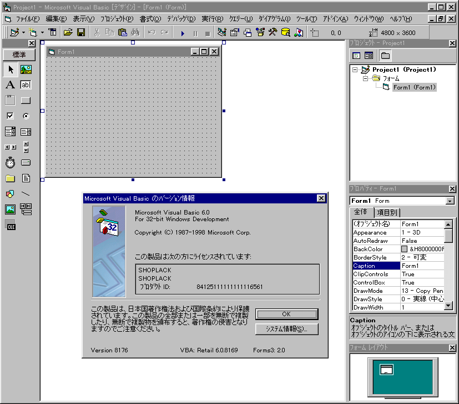
Task: Select the horizontal scrollbar control tool
Action: (x=10, y=147)
